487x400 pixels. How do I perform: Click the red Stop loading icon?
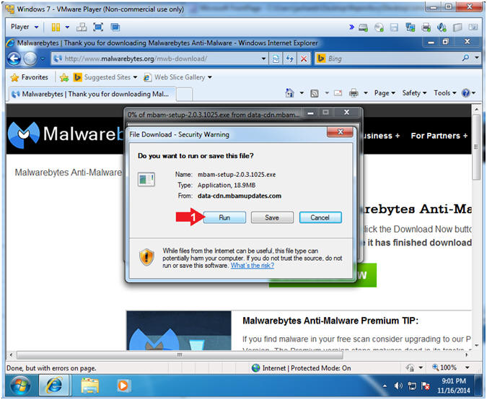pyautogui.click(x=304, y=58)
